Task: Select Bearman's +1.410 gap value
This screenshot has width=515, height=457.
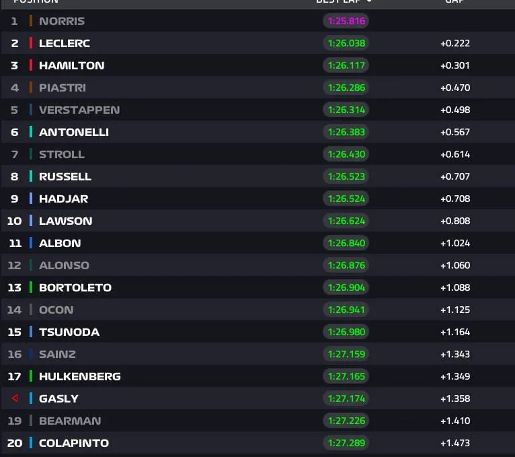Action: pyautogui.click(x=455, y=421)
